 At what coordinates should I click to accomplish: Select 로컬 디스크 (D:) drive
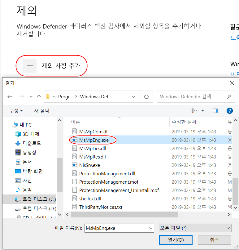[x=35, y=208]
